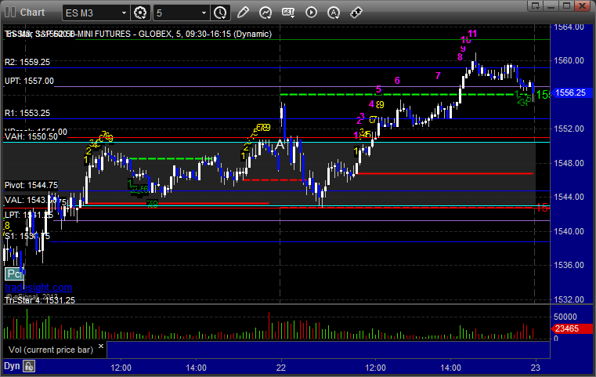Close the Vol study pane
Viewport: 596px width, 377px height.
101,346
